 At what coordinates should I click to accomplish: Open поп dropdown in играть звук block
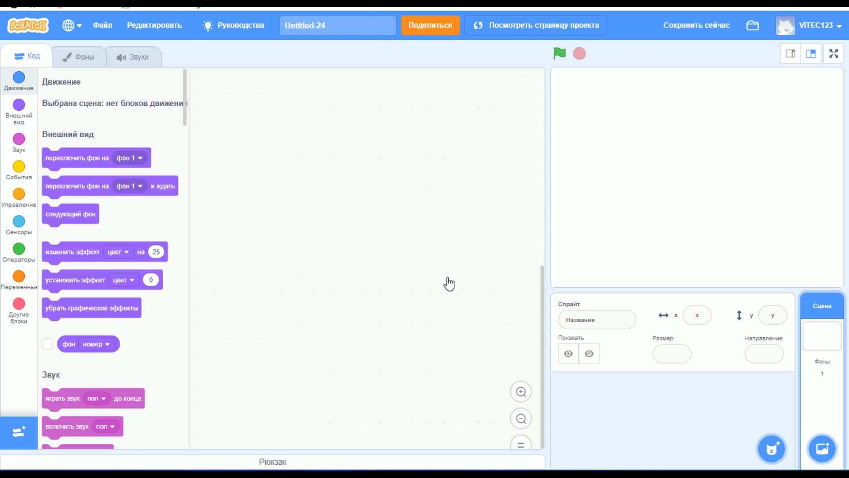pos(96,398)
